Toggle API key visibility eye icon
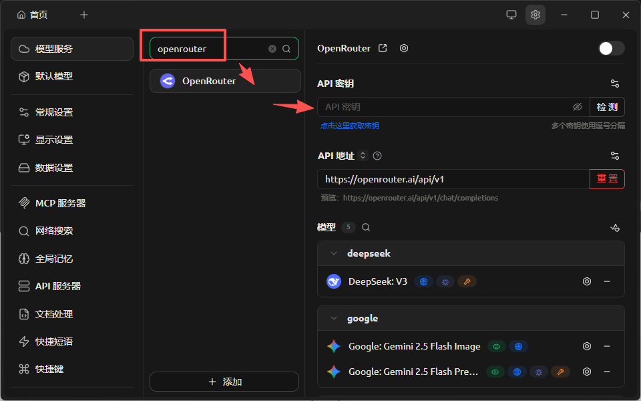This screenshot has height=401, width=641. 578,106
